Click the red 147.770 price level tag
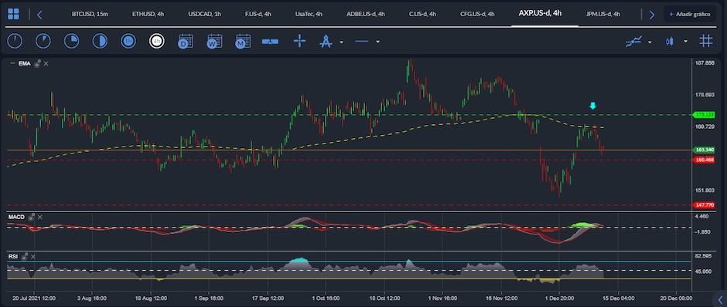 click(x=703, y=205)
